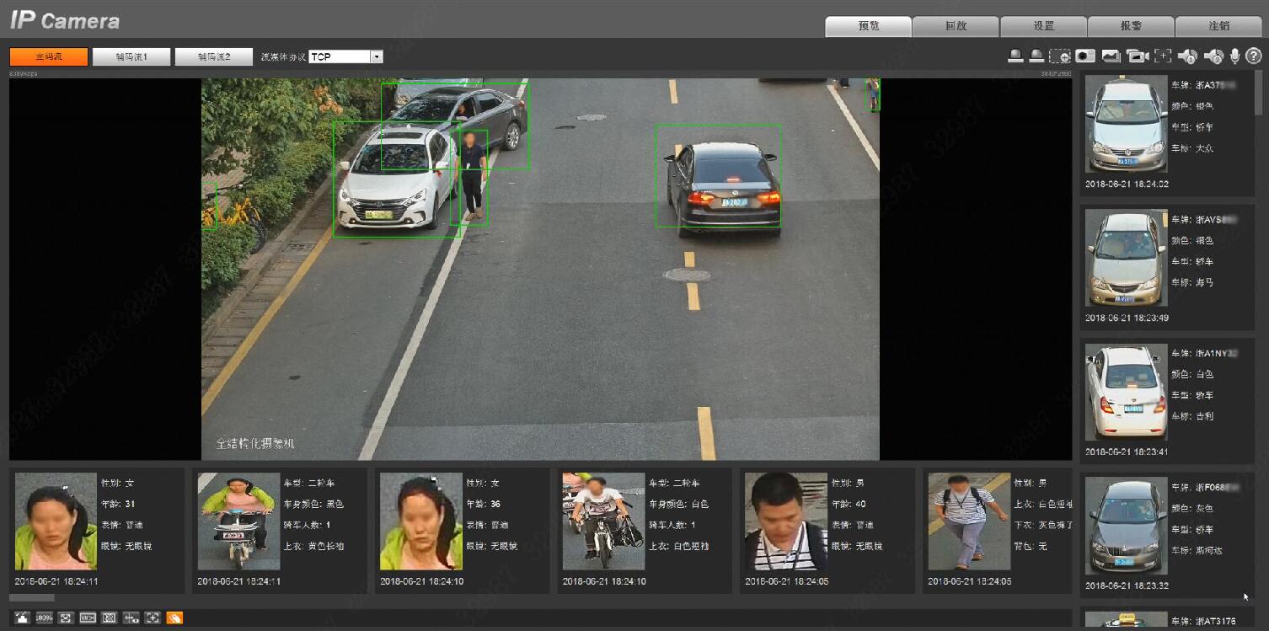Click the 上衣: 白色短袖 text of rider card
The height and width of the screenshot is (631, 1269).
(679, 546)
